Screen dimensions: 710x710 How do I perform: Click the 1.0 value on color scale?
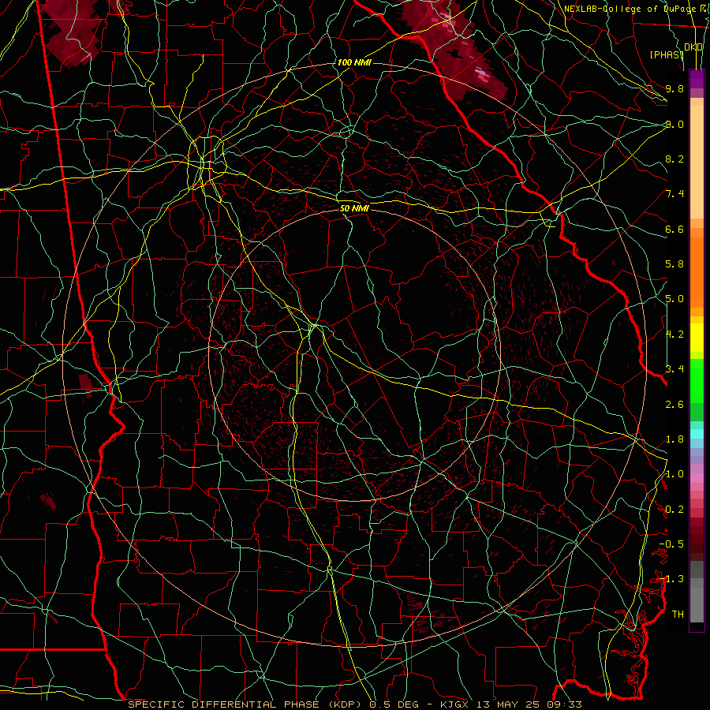click(674, 474)
